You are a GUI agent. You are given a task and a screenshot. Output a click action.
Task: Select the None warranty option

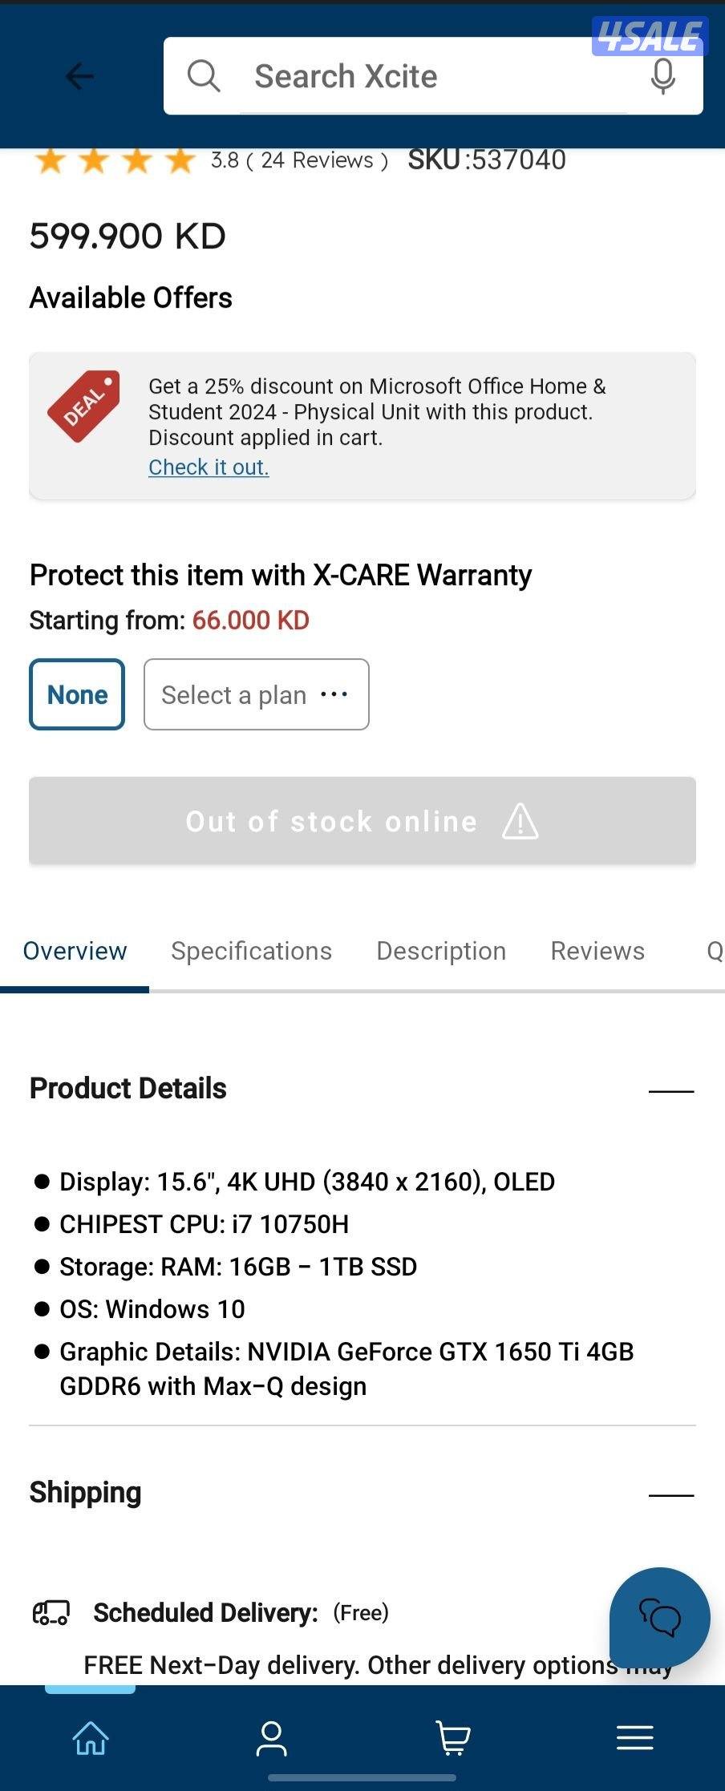tap(77, 694)
